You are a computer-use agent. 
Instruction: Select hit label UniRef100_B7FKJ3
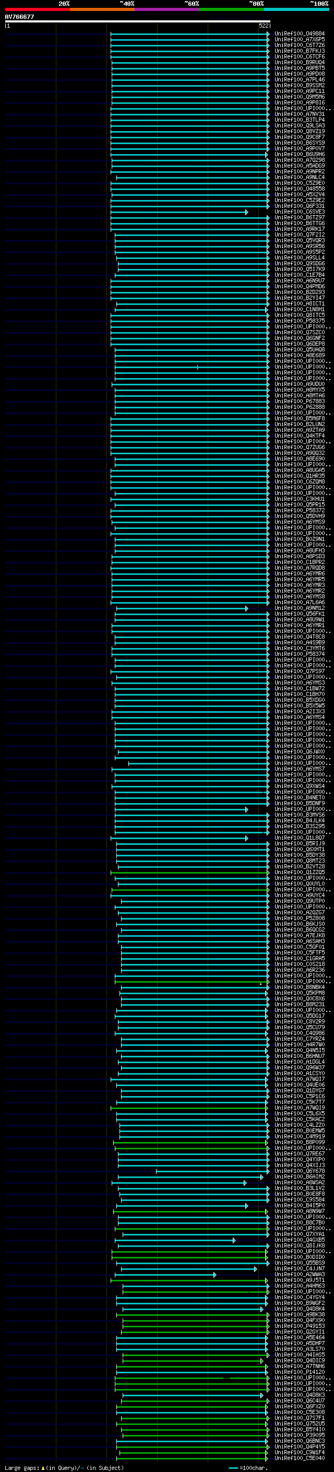(x=299, y=51)
